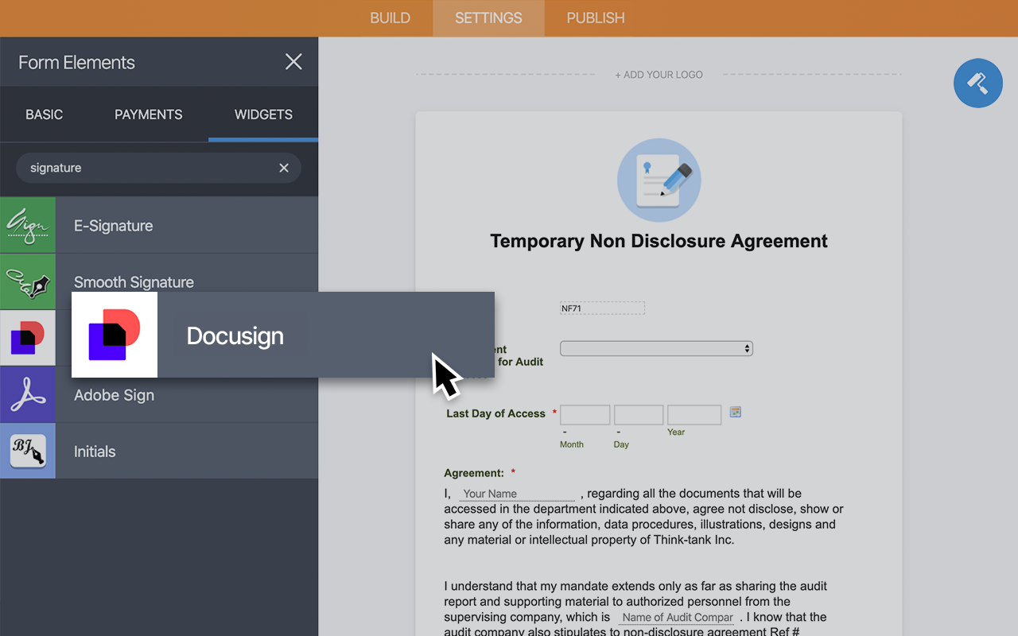Select the E-Signature widget icon
The height and width of the screenshot is (636, 1018).
(x=28, y=225)
